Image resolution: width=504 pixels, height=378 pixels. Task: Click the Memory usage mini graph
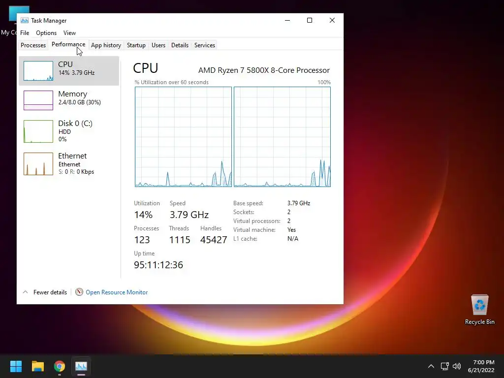(38, 100)
